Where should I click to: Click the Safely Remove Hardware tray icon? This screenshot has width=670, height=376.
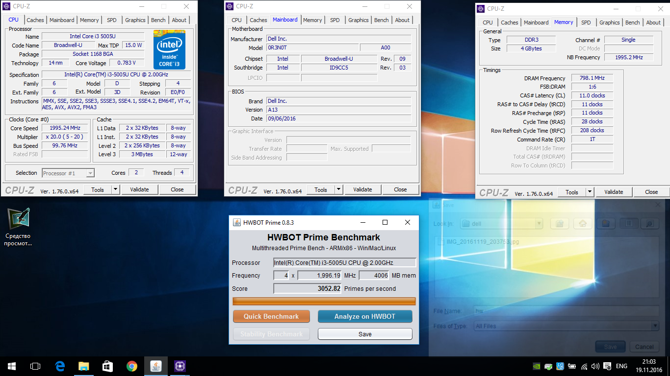(x=548, y=366)
